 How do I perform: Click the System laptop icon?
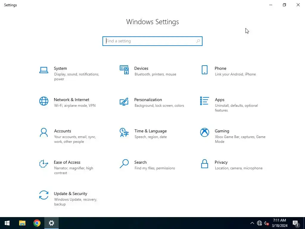tap(44, 70)
